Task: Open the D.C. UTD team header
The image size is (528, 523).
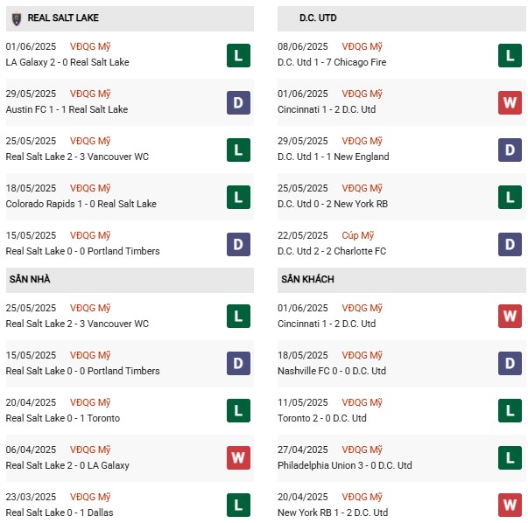Action: (316, 18)
